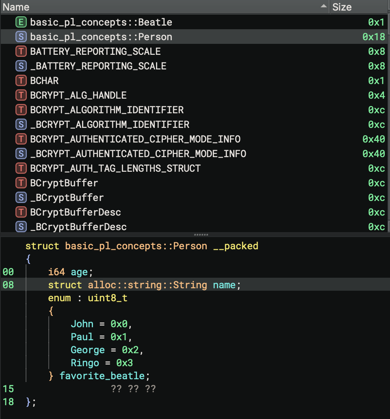Screen dimensions: 390x419
Task: Click the enum icon beside basic_pl_concepts::Beatle
Action: (x=21, y=22)
